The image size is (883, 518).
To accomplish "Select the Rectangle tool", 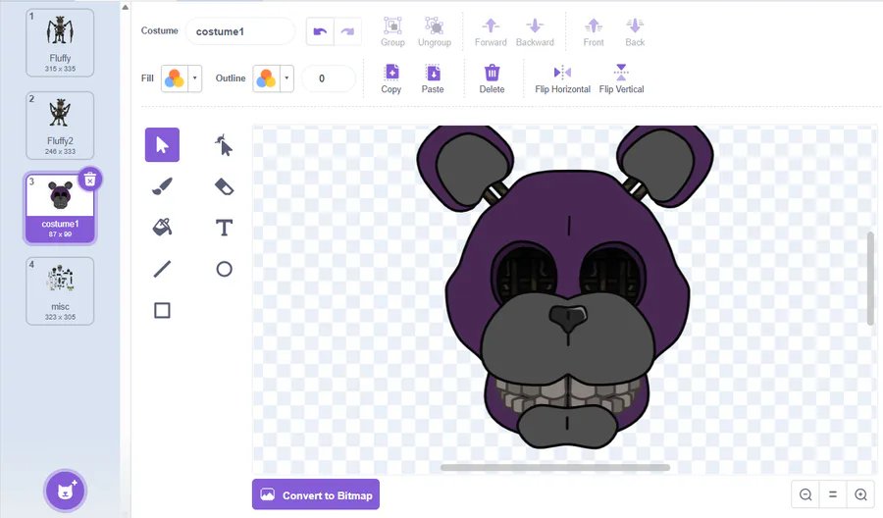I will [162, 310].
